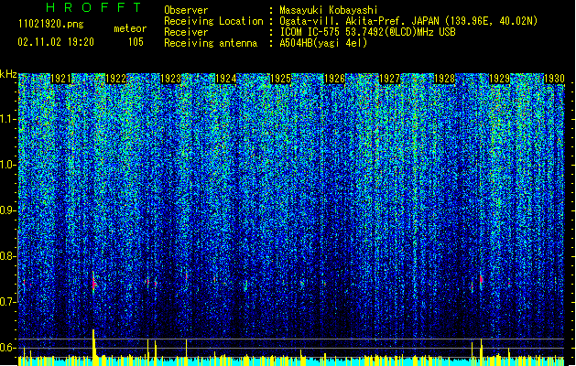This screenshot has width=576, height=366.
Task: Select the meteor count 105
Action: [136, 42]
